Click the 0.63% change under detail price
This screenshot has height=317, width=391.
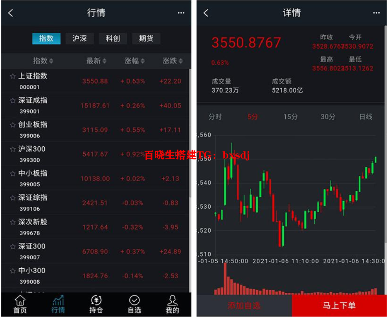[220, 63]
